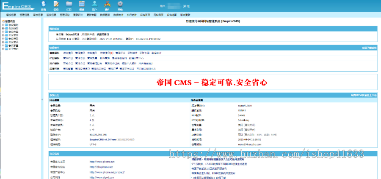The image size is (381, 179).
Task: Select 管理信息 in the submenu bar
Action: pos(25,15)
